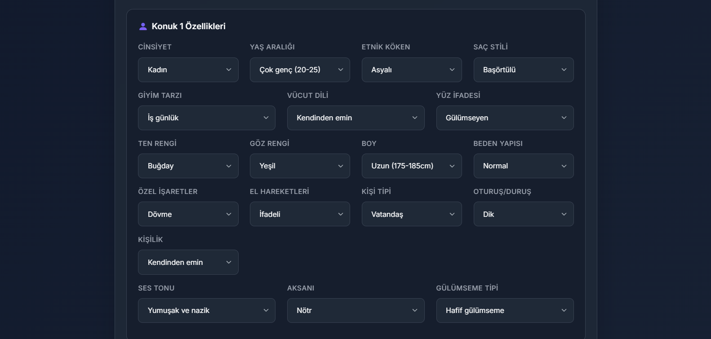Image resolution: width=711 pixels, height=339 pixels.
Task: Open the Yüz İfadesi dropdown showing Gülümseyen
Action: point(505,118)
